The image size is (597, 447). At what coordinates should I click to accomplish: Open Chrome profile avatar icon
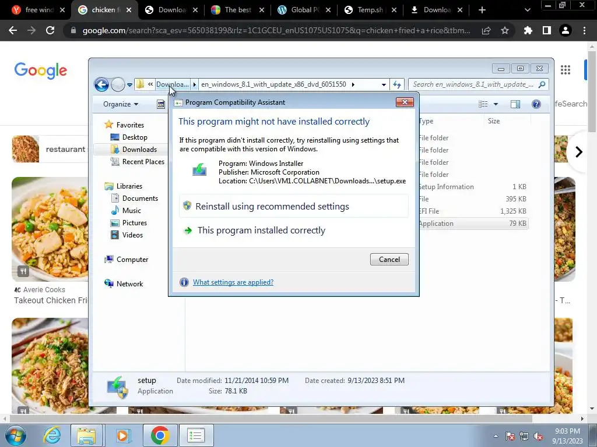[566, 30]
